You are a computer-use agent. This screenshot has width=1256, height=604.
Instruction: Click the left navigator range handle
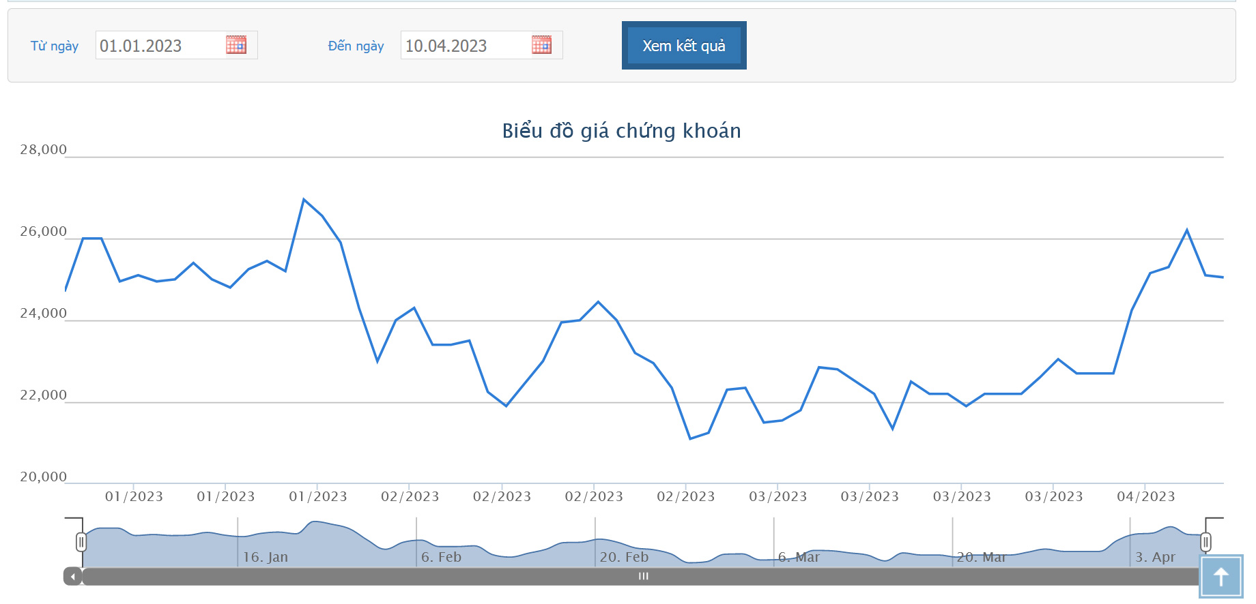[81, 542]
